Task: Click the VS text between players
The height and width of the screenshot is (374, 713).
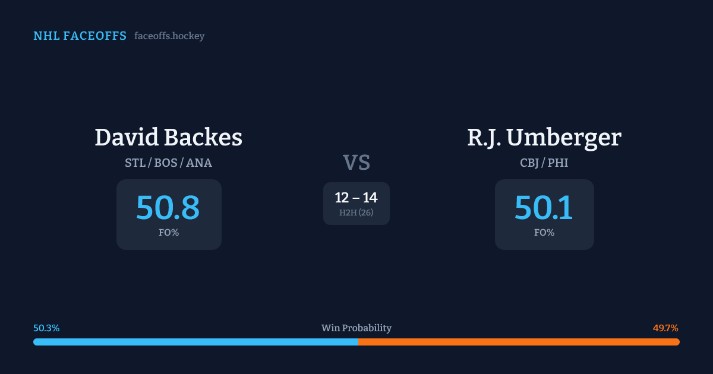Action: [356, 162]
